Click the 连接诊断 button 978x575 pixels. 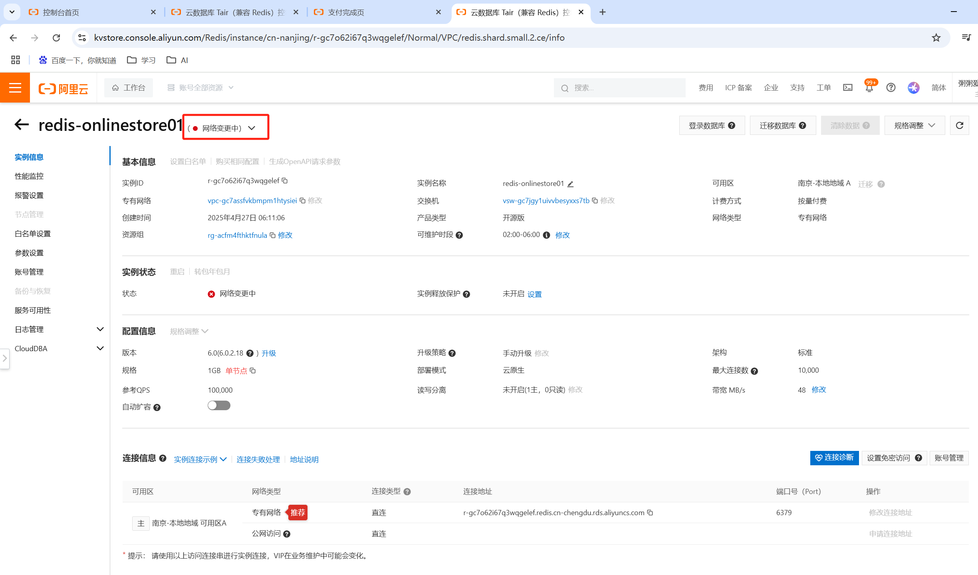834,458
